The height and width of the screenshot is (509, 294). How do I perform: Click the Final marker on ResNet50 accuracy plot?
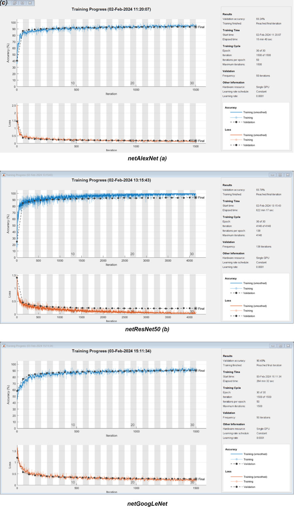[x=196, y=198]
